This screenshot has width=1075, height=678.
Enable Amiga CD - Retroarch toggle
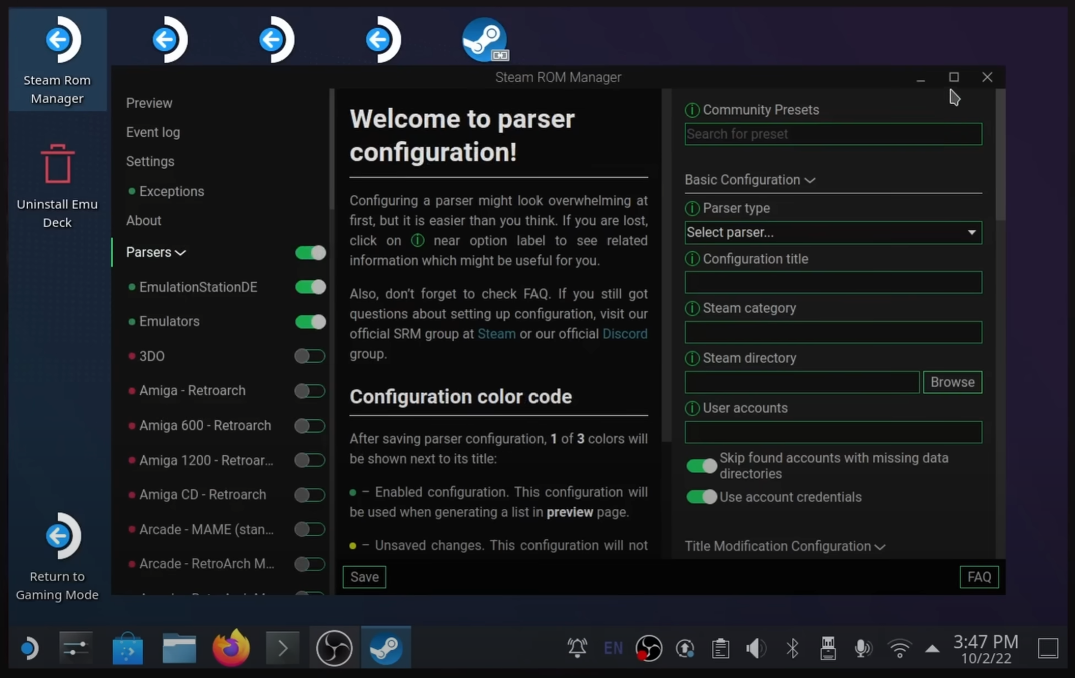(310, 495)
